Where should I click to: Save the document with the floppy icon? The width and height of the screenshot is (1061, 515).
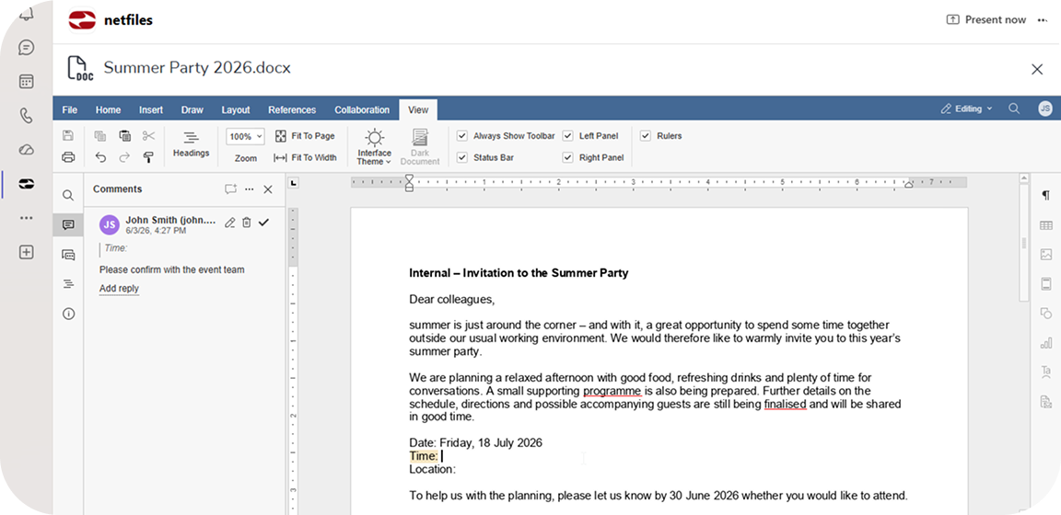tap(67, 136)
